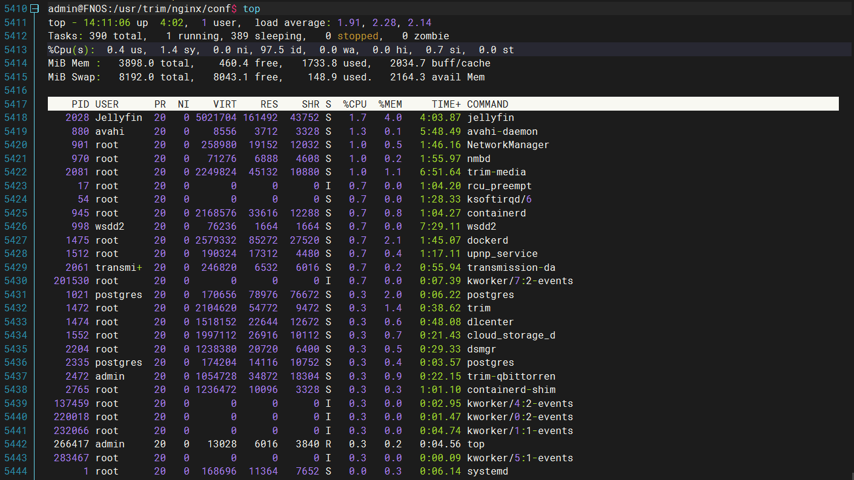
Task: Click the PID column header
Action: point(80,104)
